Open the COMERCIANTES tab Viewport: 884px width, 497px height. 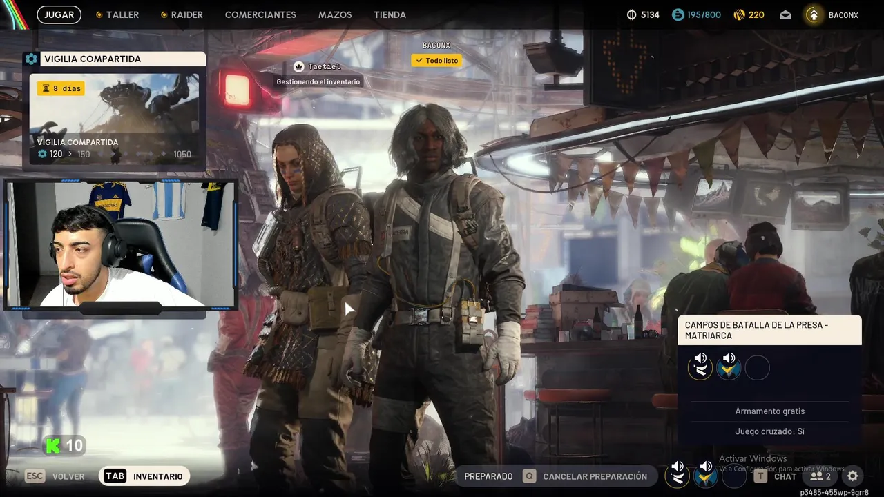(x=260, y=14)
